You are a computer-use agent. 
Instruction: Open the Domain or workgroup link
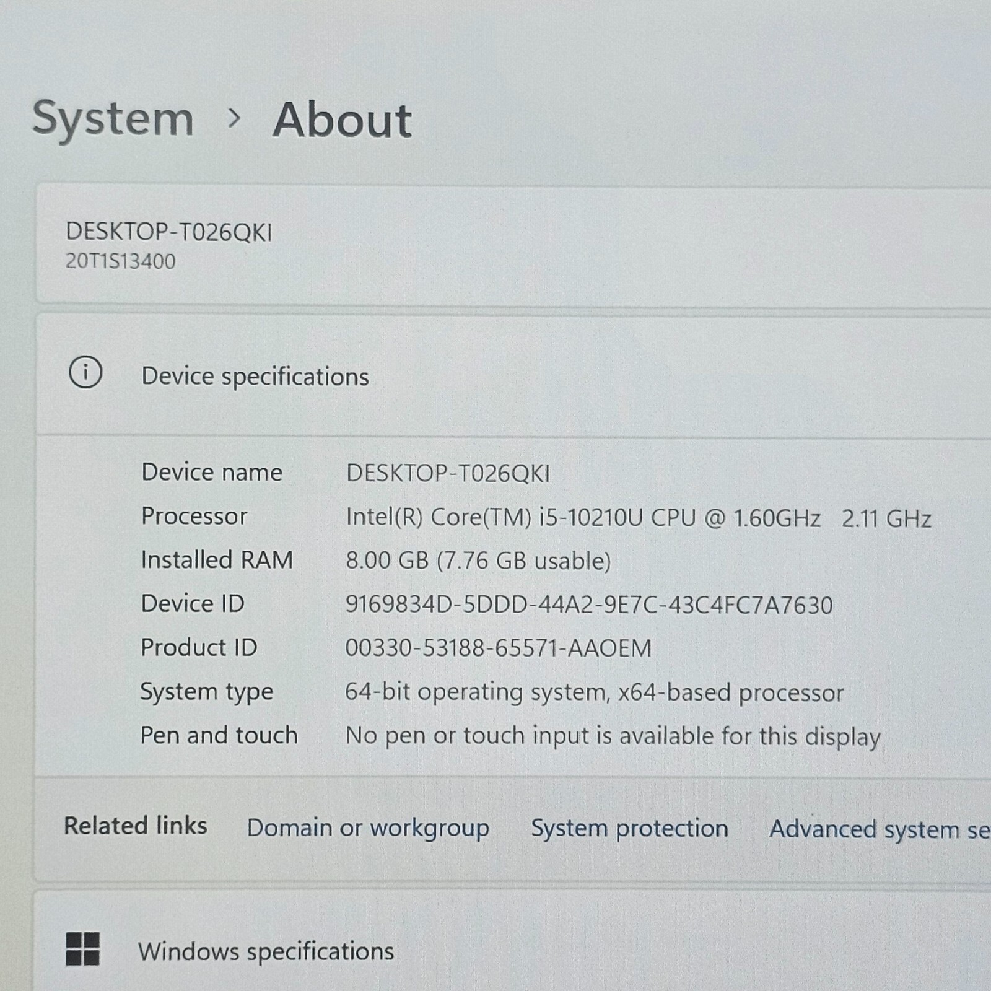pyautogui.click(x=368, y=828)
